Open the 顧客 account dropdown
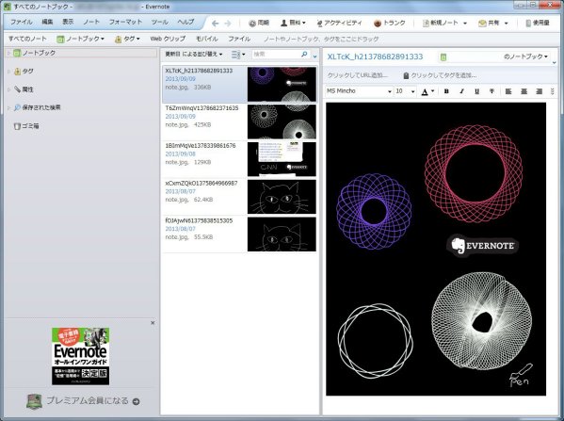564x421 pixels. (293, 23)
